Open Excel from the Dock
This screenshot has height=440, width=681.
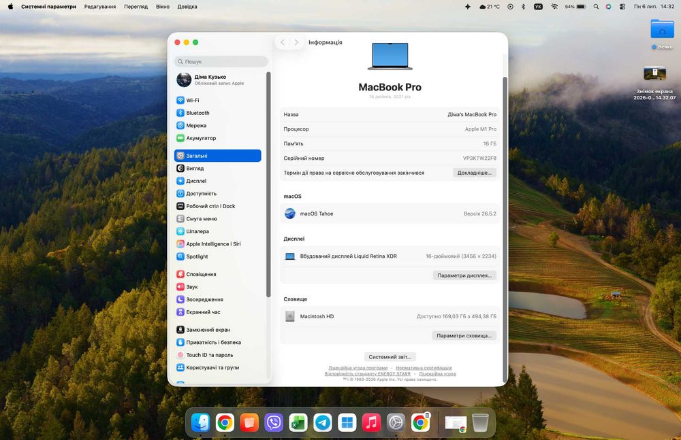(298, 422)
